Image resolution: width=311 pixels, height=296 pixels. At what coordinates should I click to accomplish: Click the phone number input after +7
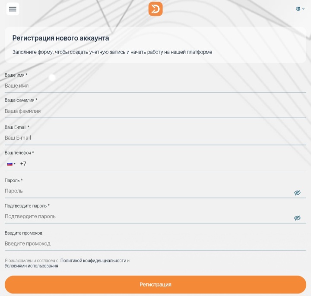point(164,164)
